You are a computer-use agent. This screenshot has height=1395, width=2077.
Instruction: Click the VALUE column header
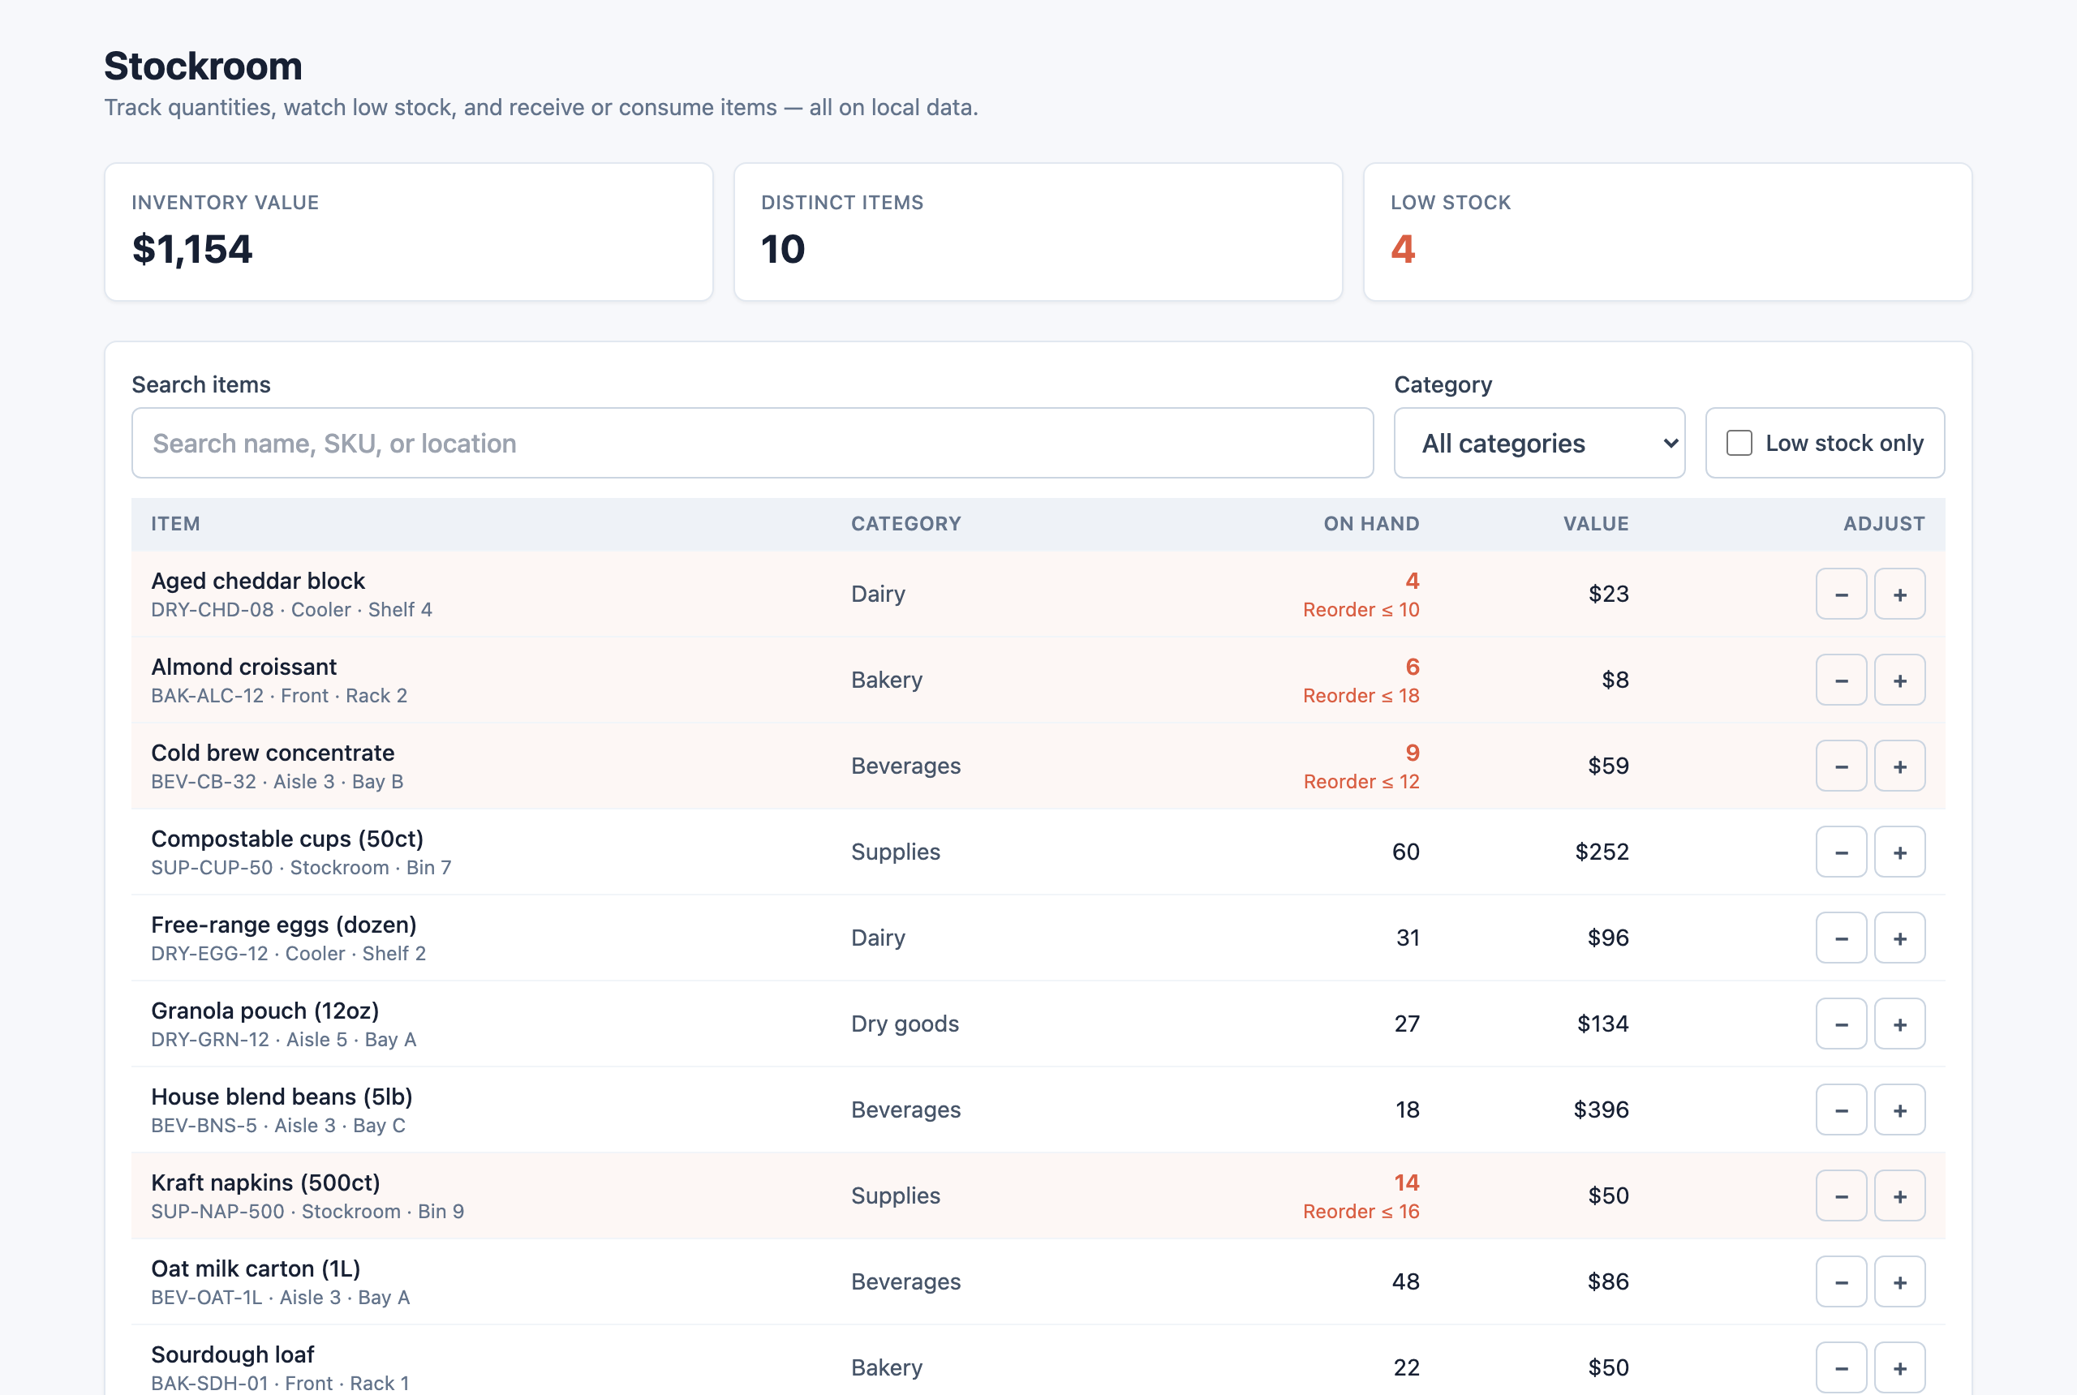click(1596, 524)
